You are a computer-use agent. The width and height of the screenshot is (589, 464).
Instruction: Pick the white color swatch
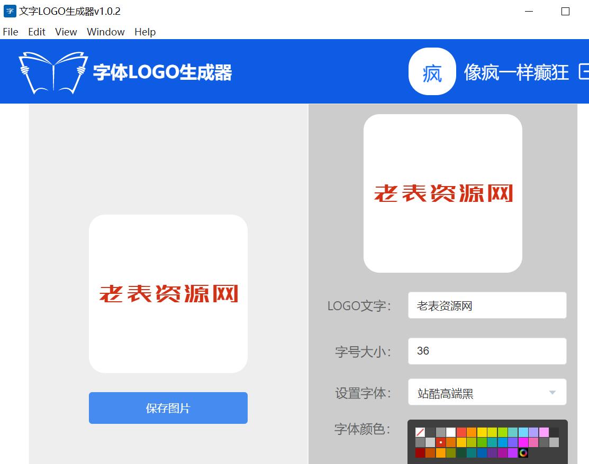click(451, 432)
